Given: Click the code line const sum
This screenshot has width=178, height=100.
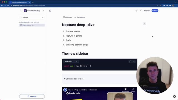Looking at the screenshot, I should pyautogui.click(x=78, y=66).
